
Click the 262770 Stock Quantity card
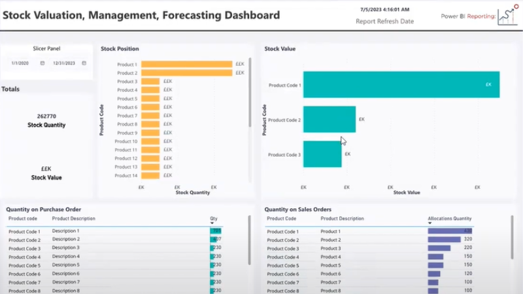[x=46, y=120]
